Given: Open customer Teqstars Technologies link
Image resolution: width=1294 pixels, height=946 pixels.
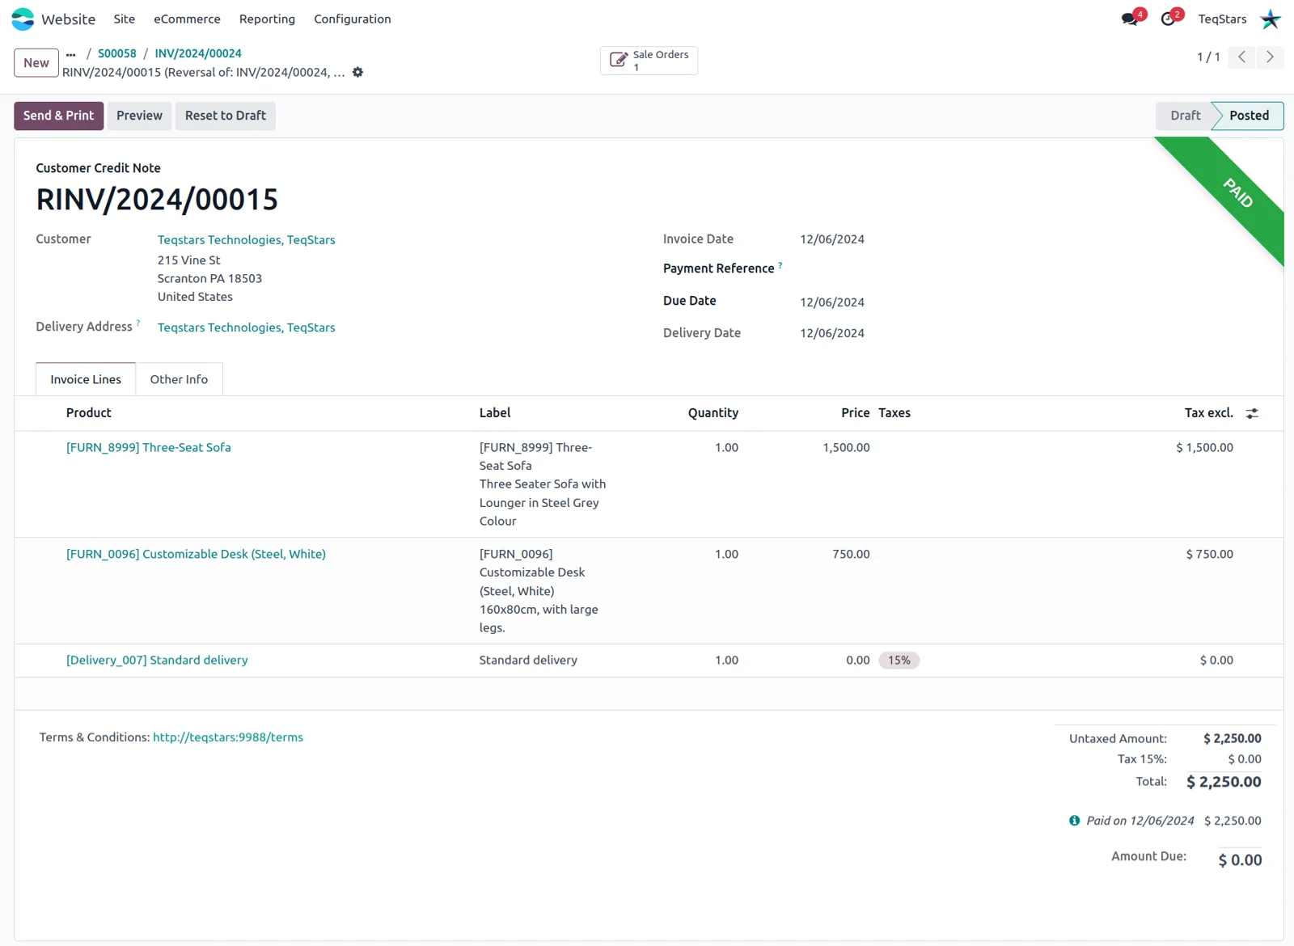Looking at the screenshot, I should [x=247, y=240].
